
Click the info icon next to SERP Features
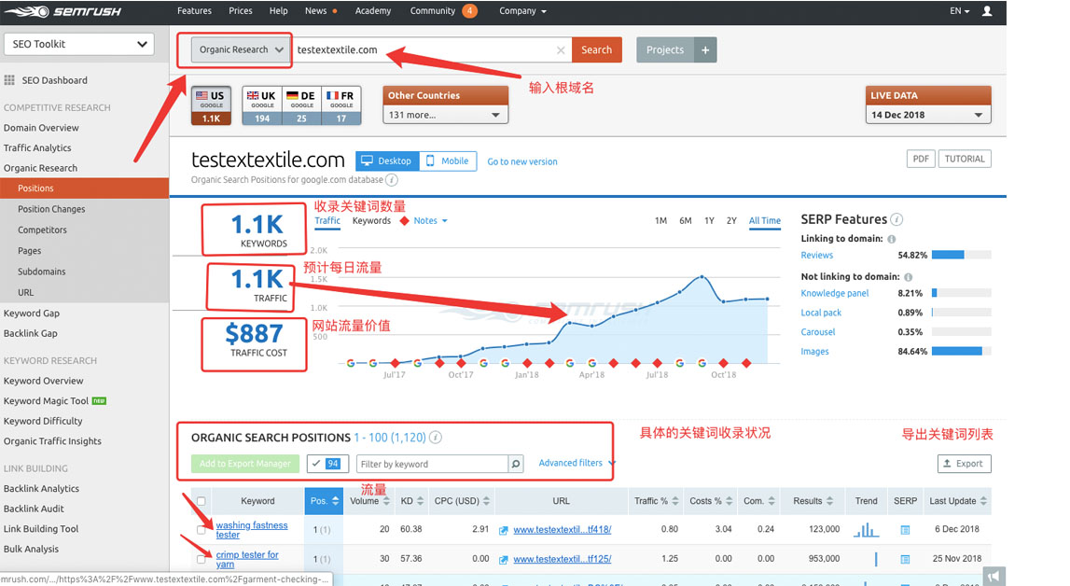[x=896, y=219]
